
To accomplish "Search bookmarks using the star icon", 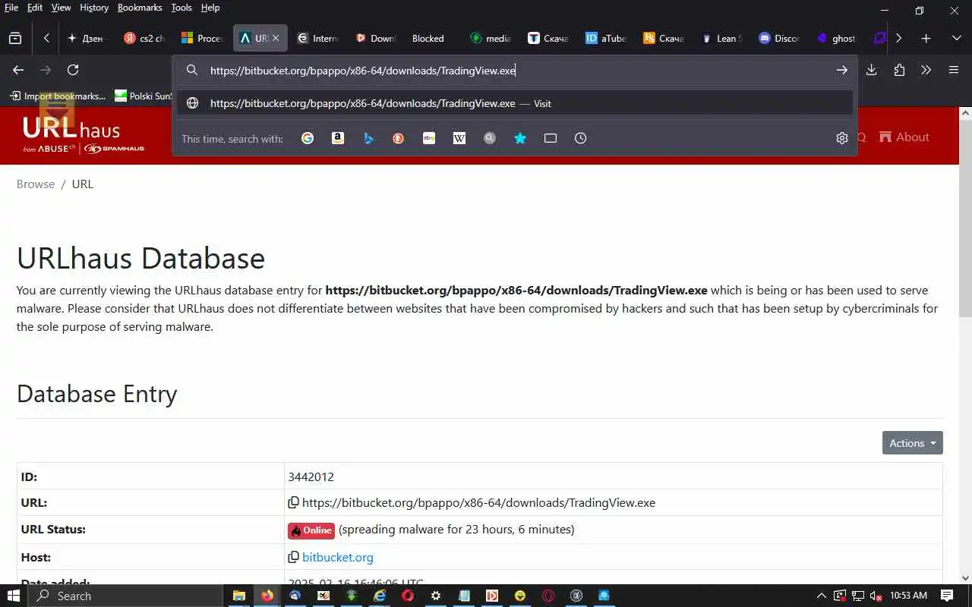I will point(520,138).
